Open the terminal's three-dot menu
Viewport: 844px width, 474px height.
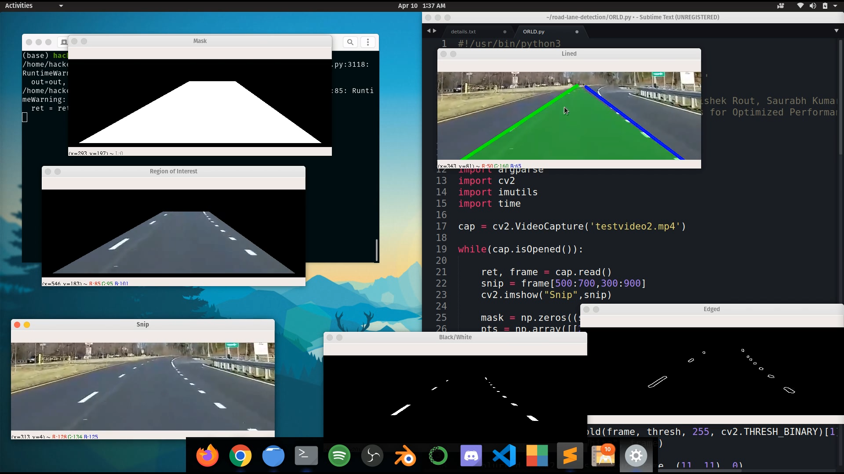[368, 42]
